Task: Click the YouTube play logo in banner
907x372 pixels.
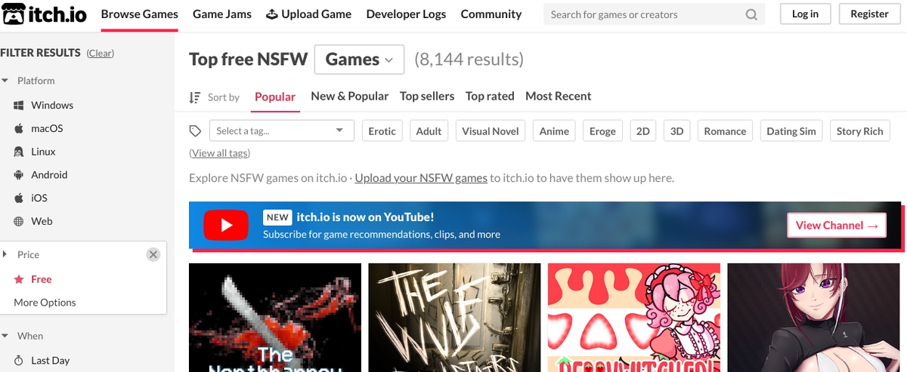Action: pyautogui.click(x=226, y=225)
